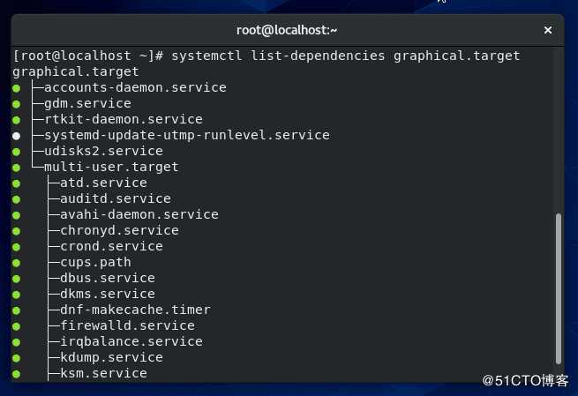578x396 pixels.
Task: Click the green dot beside accounts-daemon.service
Action: [17, 88]
